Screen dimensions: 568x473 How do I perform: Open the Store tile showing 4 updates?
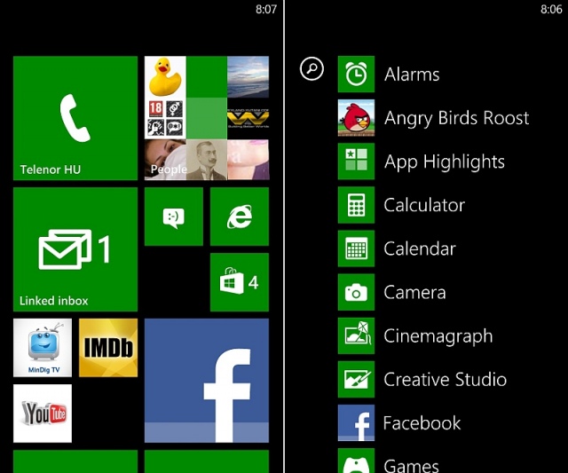click(x=240, y=282)
